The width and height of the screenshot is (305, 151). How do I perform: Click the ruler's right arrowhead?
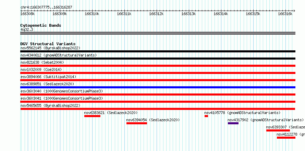tap(294, 11)
